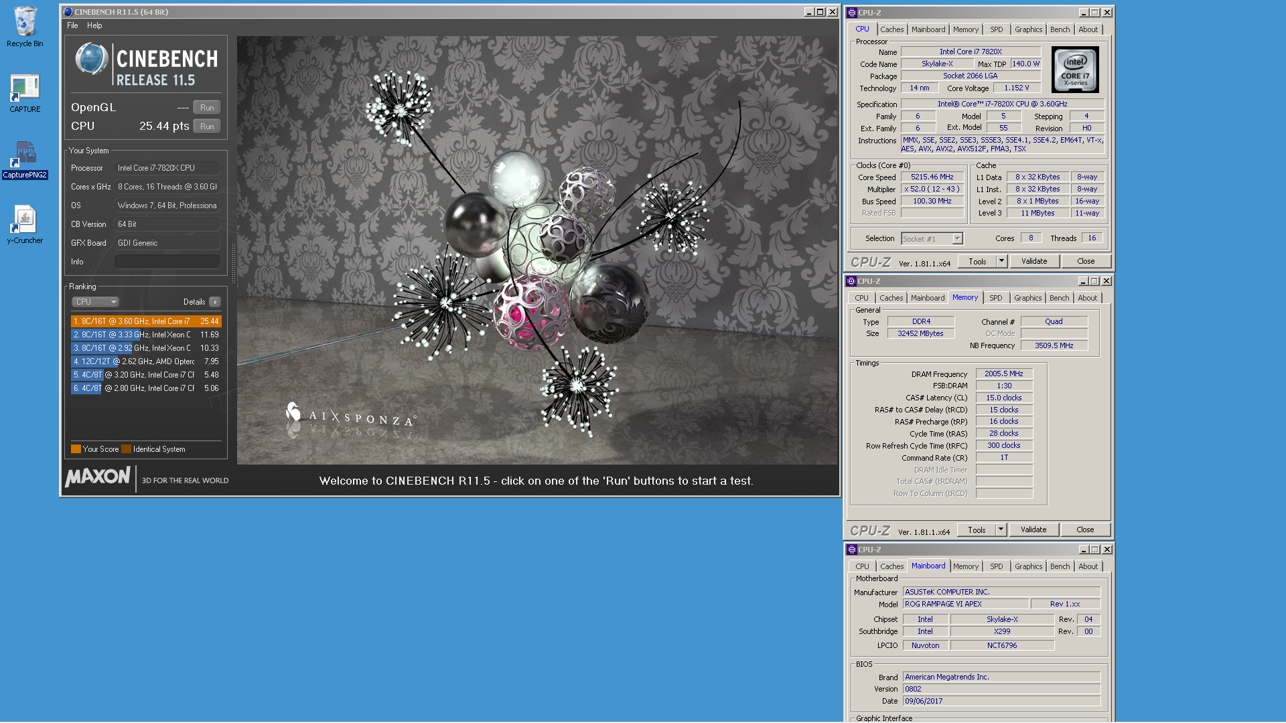Viewport: 1286px width, 723px height.
Task: Open Socket #1 selection dropdown
Action: 932,239
